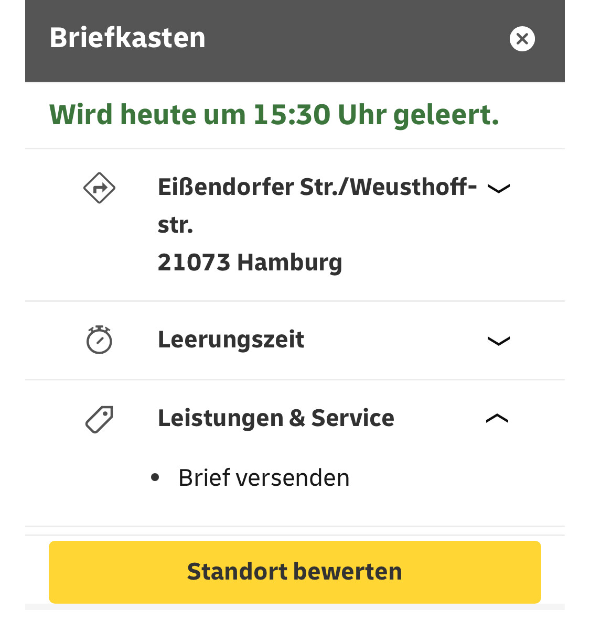Image resolution: width=590 pixels, height=633 pixels.
Task: Expand the address details chevron
Action: pyautogui.click(x=498, y=188)
